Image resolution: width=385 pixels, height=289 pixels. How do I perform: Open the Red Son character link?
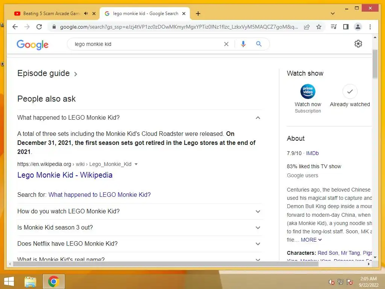(x=328, y=253)
